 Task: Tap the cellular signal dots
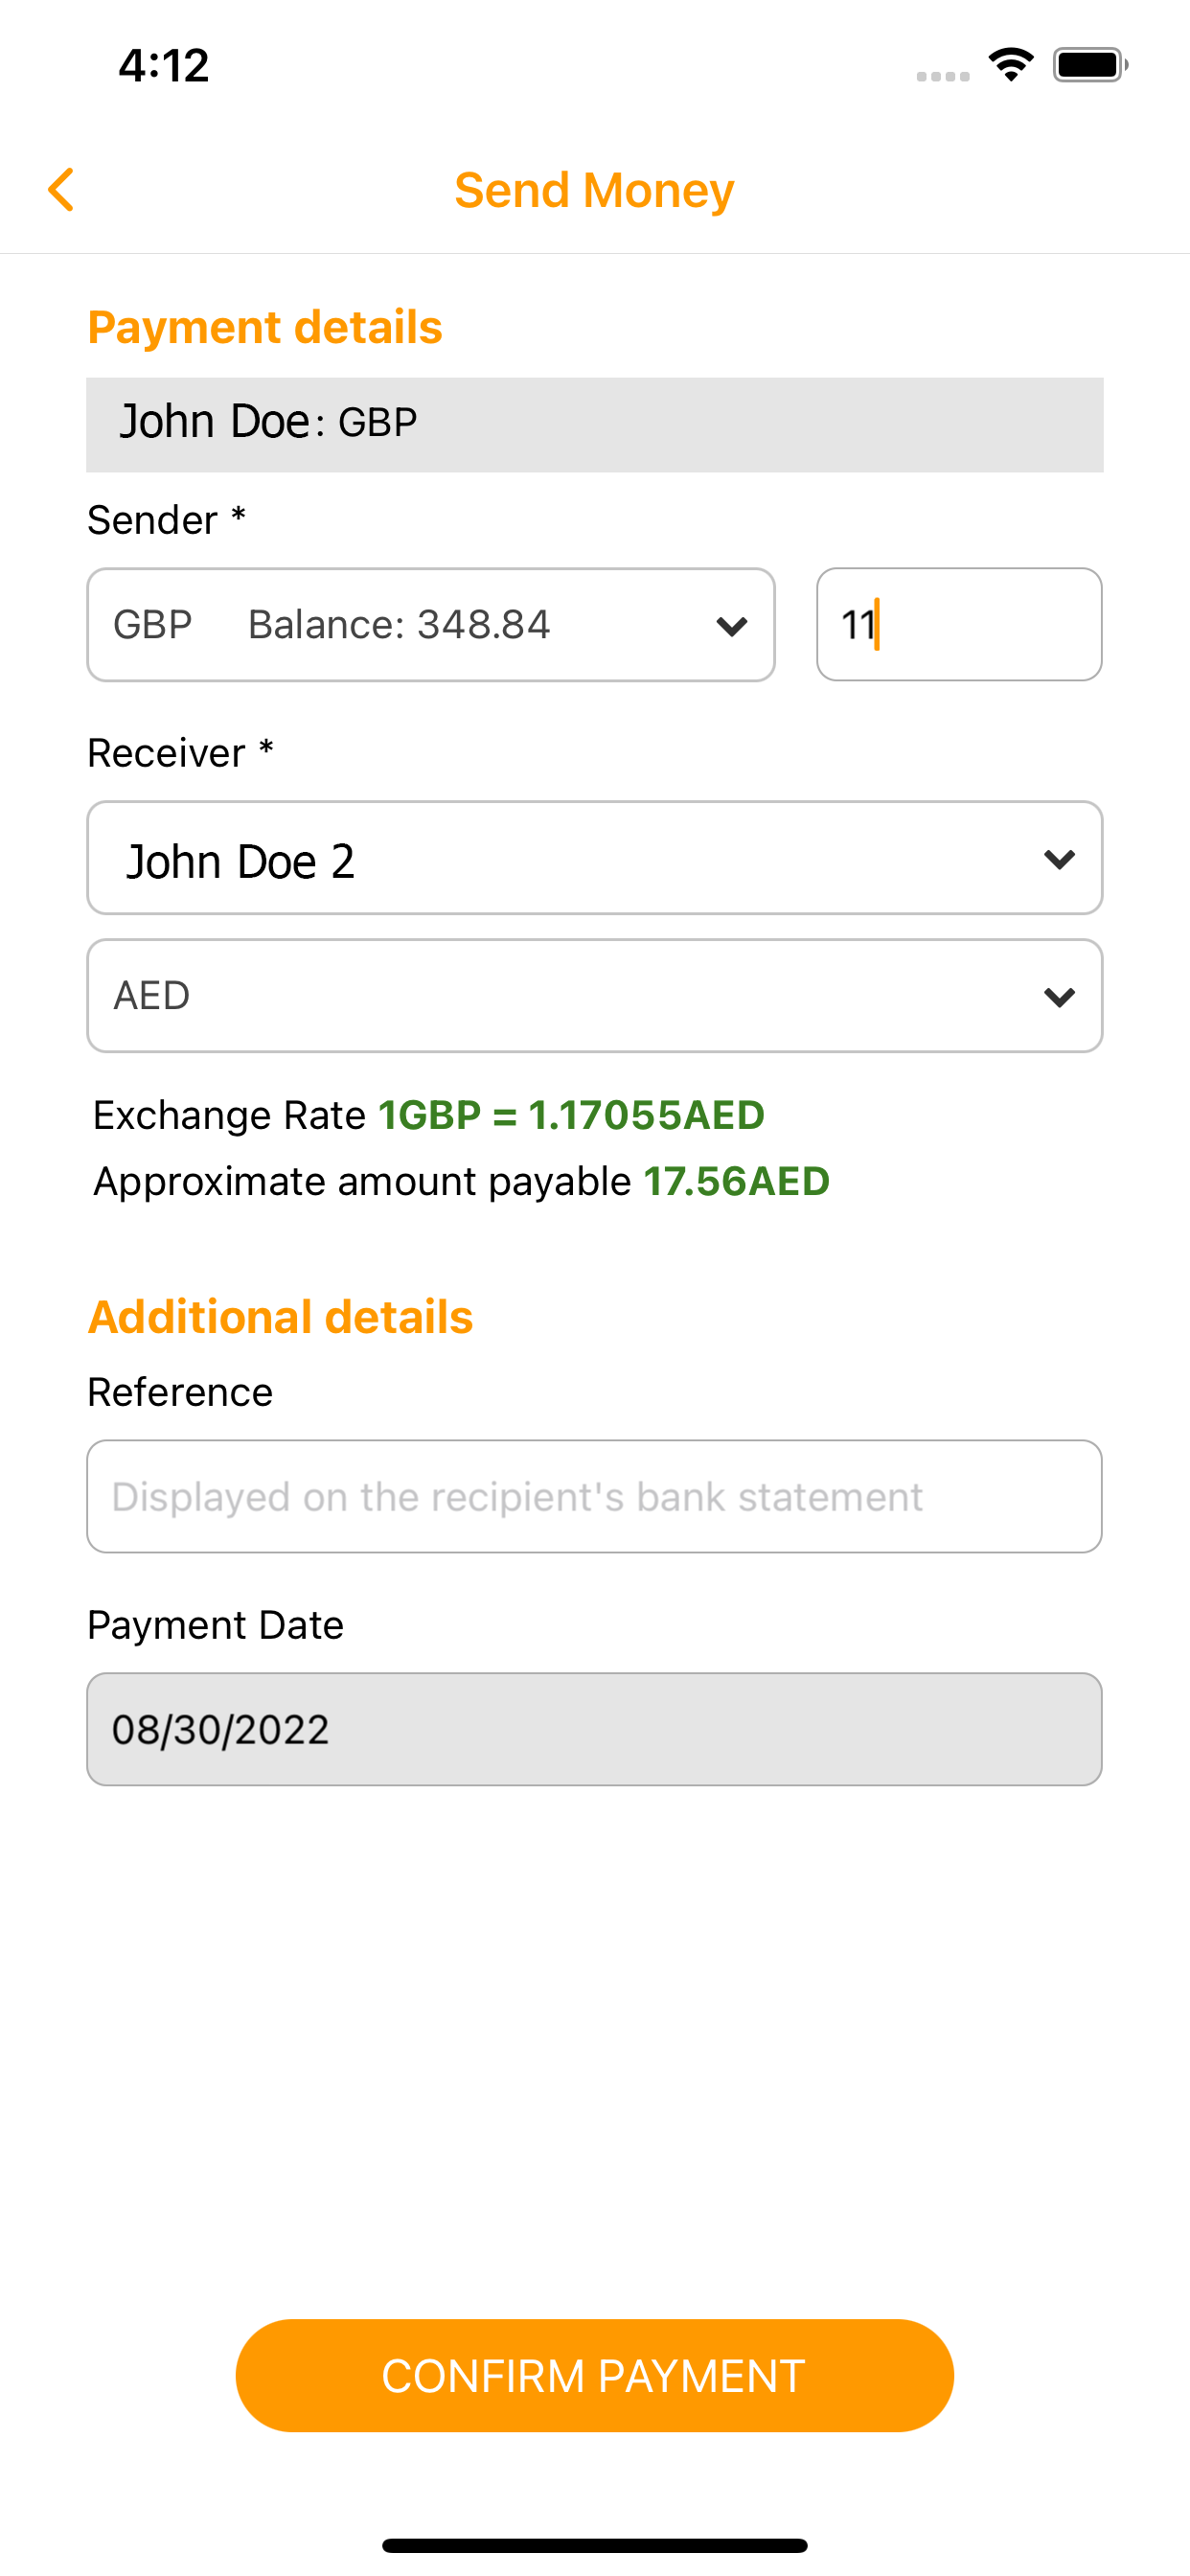[942, 76]
